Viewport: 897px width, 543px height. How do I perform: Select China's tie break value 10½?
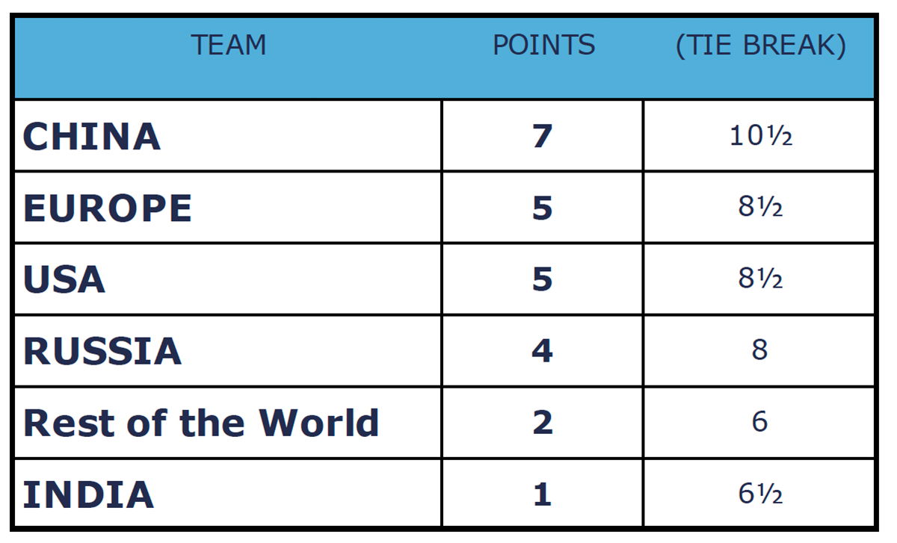coord(760,137)
